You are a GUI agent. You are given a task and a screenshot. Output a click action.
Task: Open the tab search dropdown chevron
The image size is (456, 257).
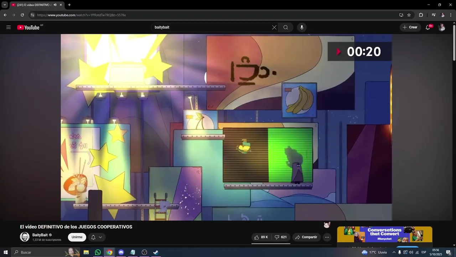pyautogui.click(x=5, y=5)
